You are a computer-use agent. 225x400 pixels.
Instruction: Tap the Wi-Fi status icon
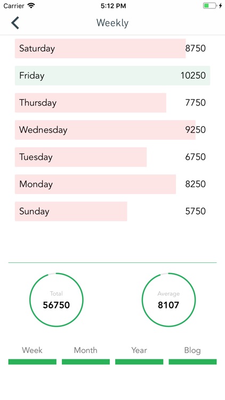coord(31,6)
